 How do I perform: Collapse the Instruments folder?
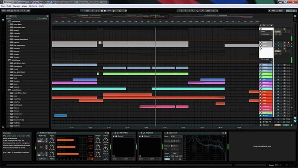point(7,21)
